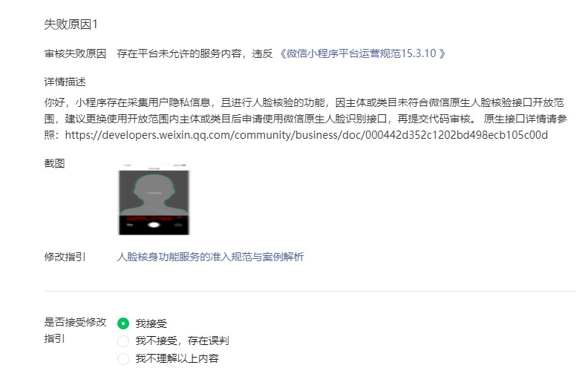Click the 截图 field label
Viewport: 588px width, 391px height.
54,163
